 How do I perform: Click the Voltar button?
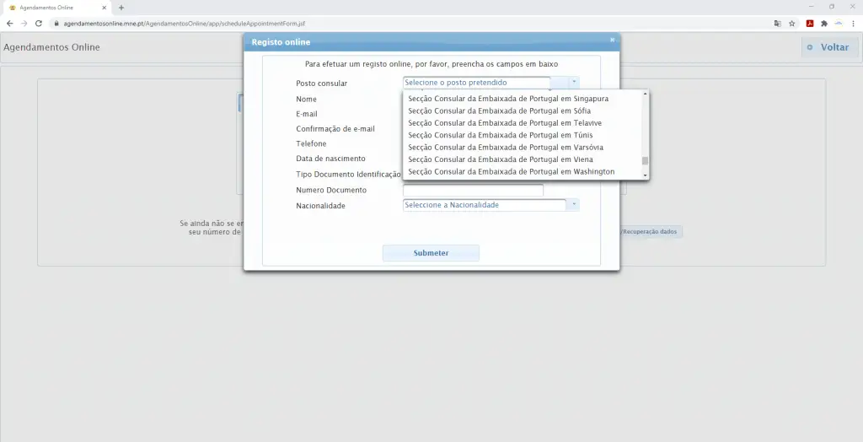(x=829, y=47)
